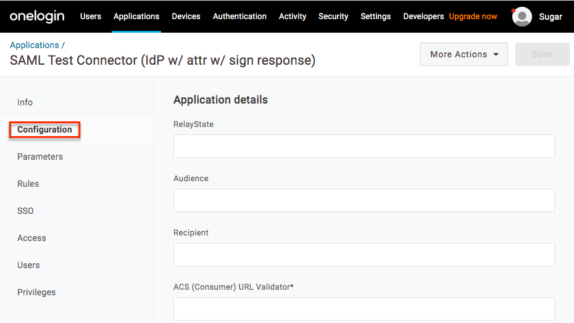The width and height of the screenshot is (574, 323).
Task: Open the Users menu in top navigation
Action: (x=90, y=17)
